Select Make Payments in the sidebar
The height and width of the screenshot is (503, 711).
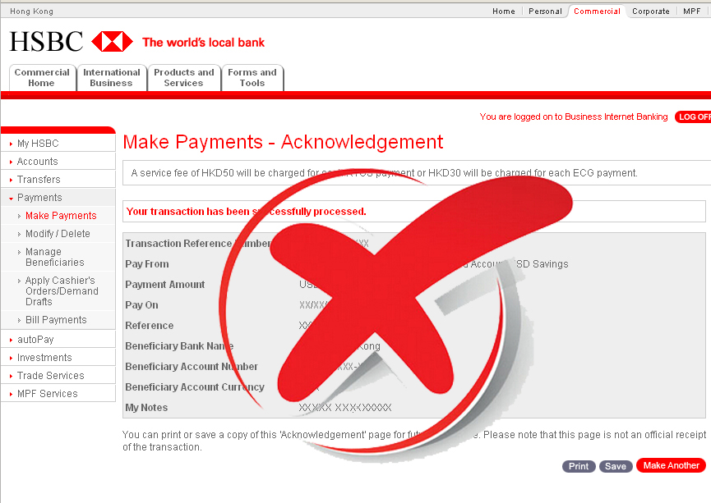(x=61, y=216)
